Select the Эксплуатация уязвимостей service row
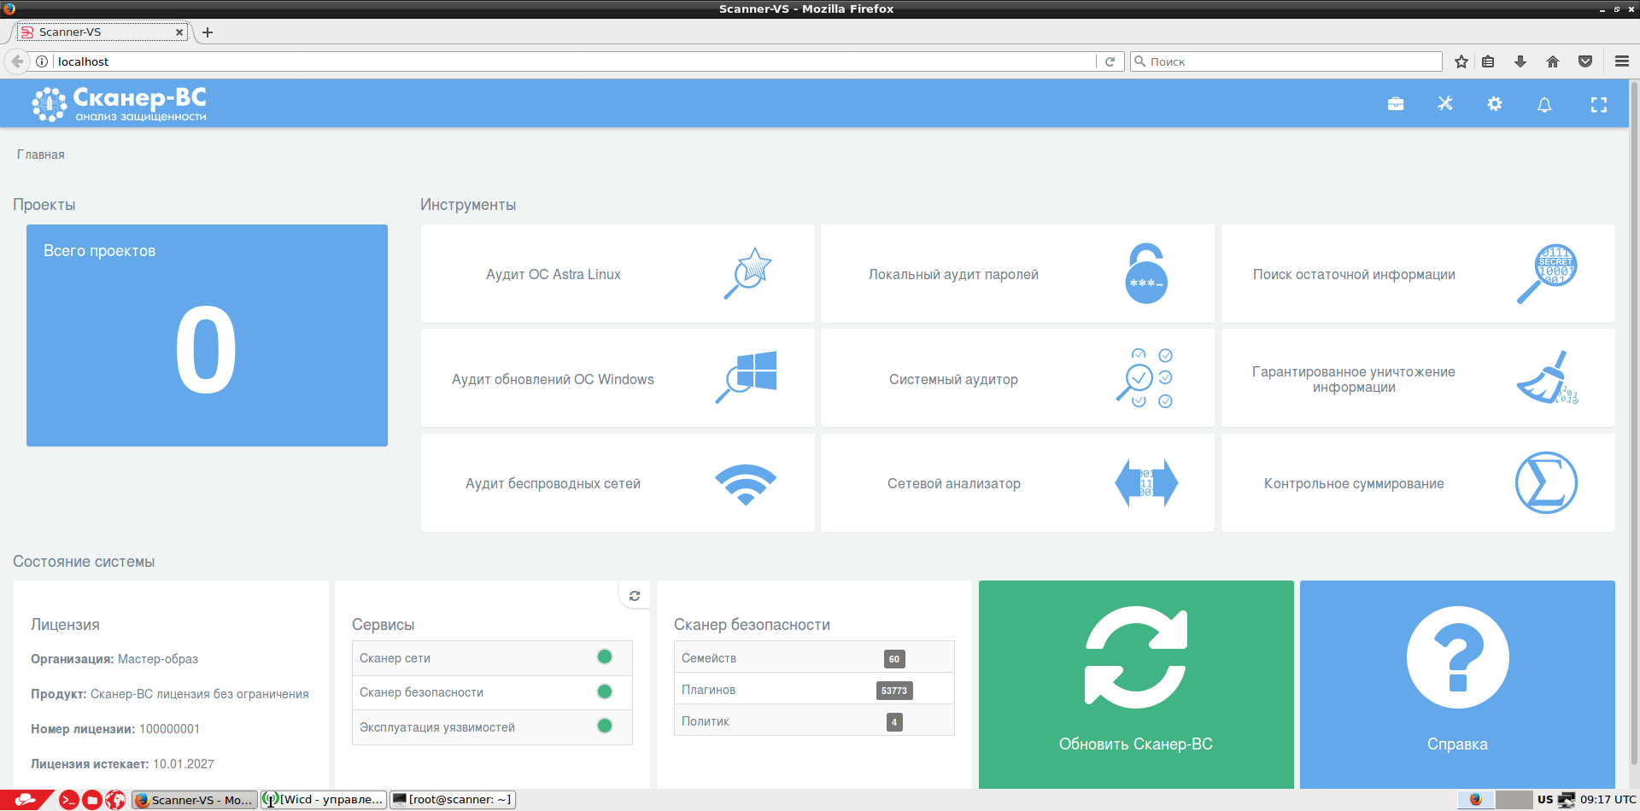1640x811 pixels. coord(492,727)
